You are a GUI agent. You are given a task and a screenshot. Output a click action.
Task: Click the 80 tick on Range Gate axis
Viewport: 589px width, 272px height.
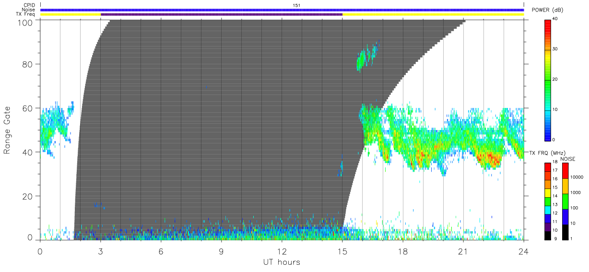(28, 64)
